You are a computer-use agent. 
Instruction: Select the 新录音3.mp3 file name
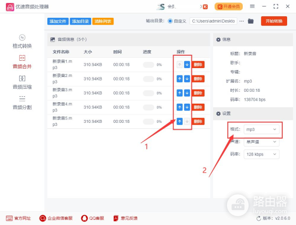click(62, 93)
